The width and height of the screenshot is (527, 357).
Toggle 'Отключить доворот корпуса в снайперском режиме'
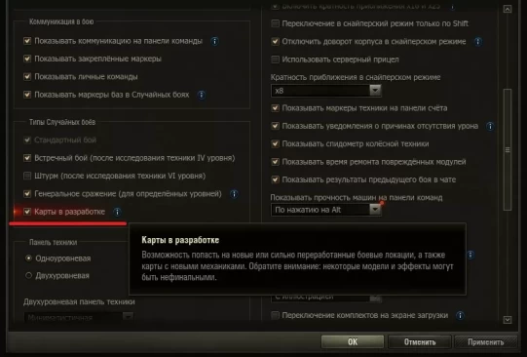click(x=275, y=41)
